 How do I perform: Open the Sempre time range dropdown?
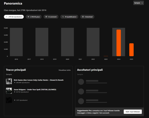[139, 3]
